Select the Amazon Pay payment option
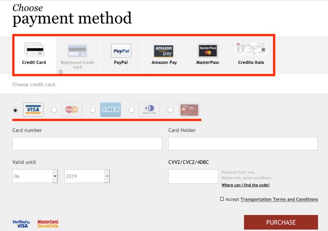This screenshot has width=328, height=231. pyautogui.click(x=164, y=55)
